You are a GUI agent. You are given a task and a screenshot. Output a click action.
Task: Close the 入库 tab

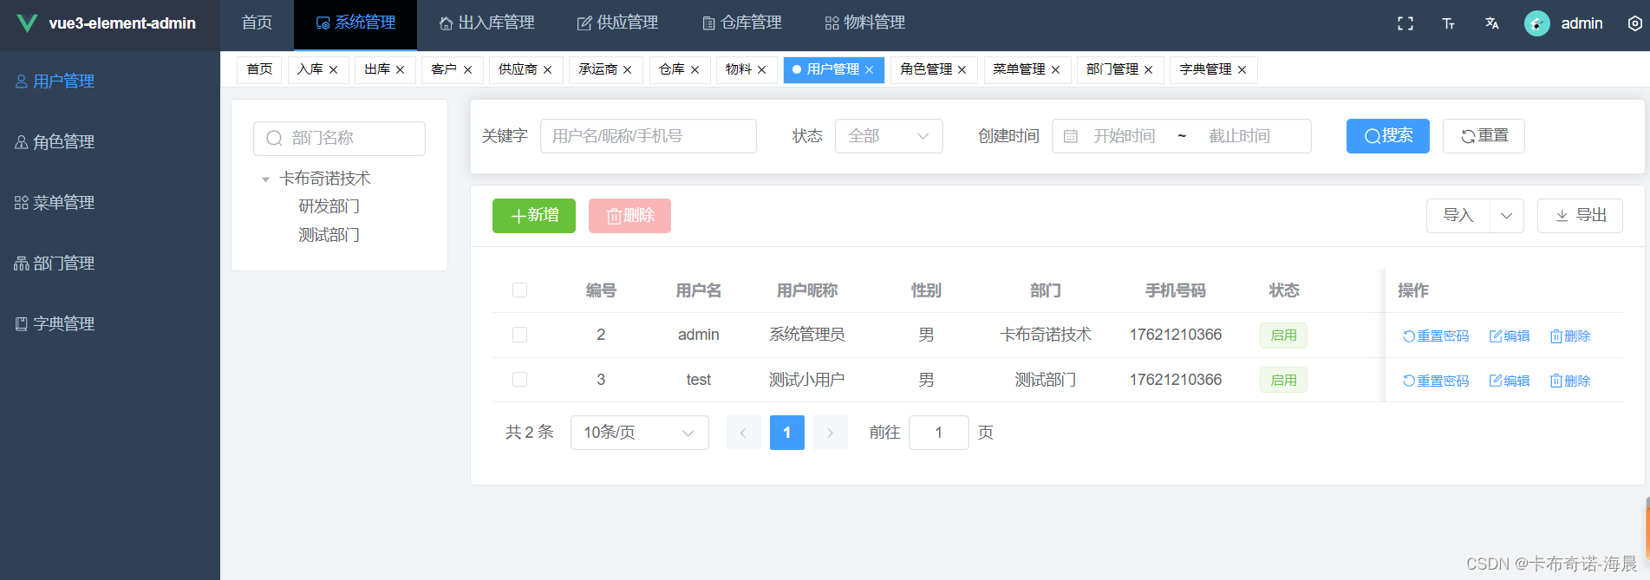click(333, 70)
